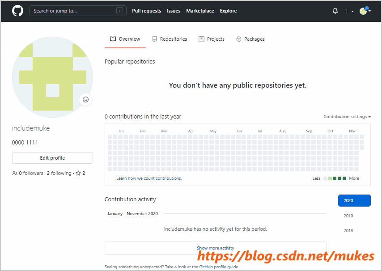Select the 2018 activity year
This screenshot has width=382, height=271.
point(348,231)
